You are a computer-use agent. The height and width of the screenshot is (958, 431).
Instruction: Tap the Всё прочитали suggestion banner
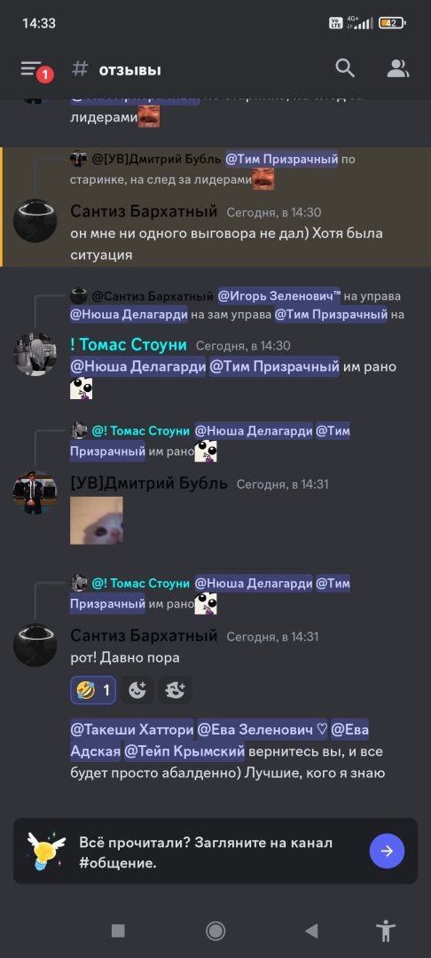(x=215, y=851)
